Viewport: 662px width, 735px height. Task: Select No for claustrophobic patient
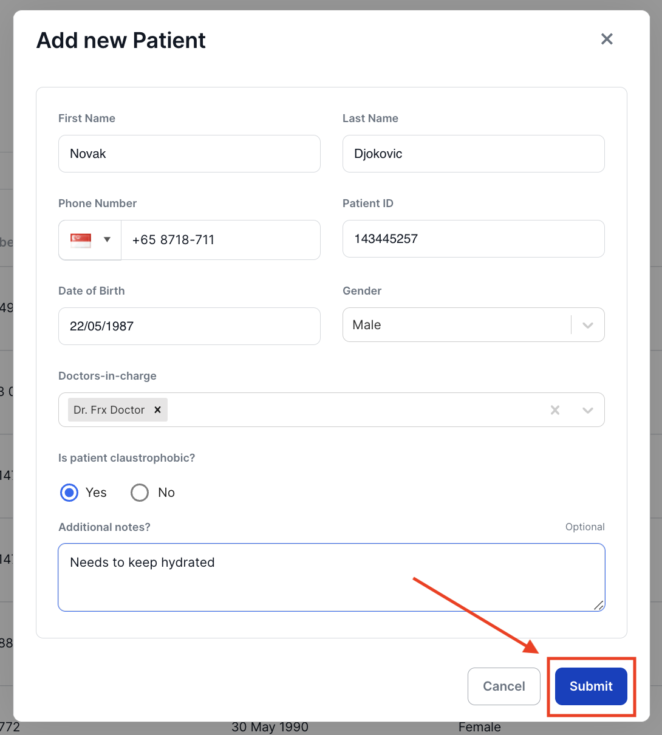140,493
